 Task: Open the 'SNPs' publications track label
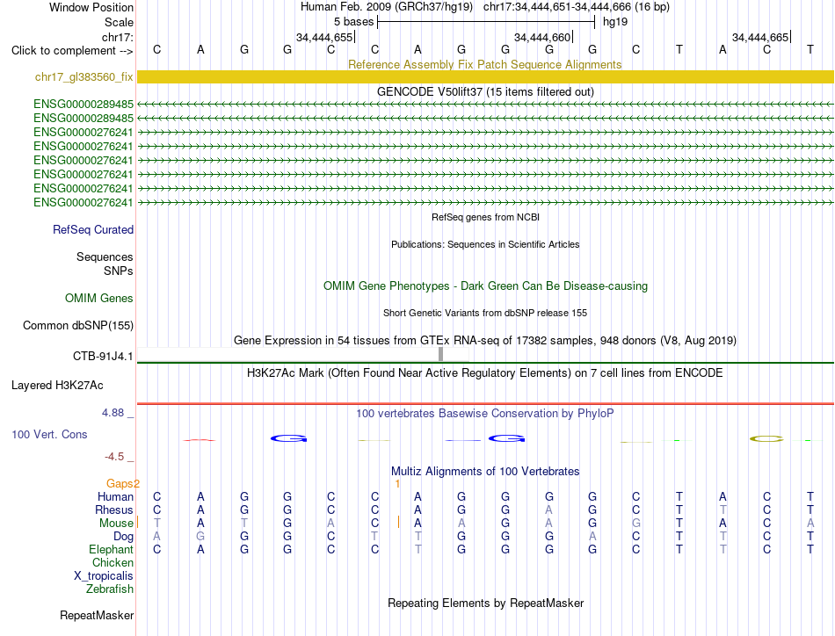click(119, 271)
